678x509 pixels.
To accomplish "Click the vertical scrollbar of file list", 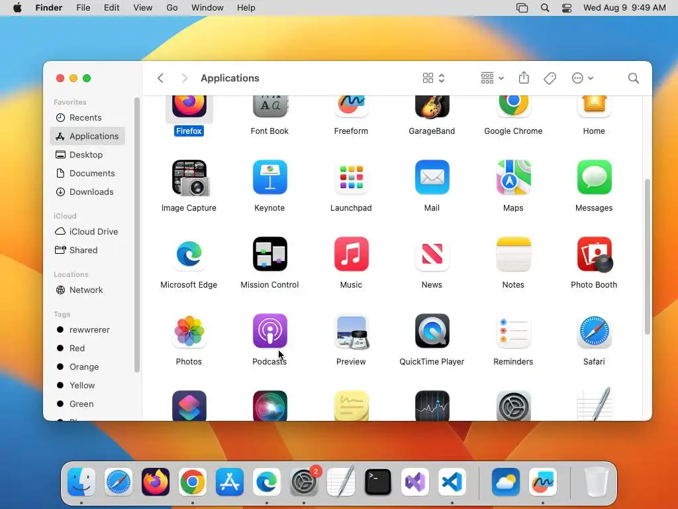I will coord(647,256).
